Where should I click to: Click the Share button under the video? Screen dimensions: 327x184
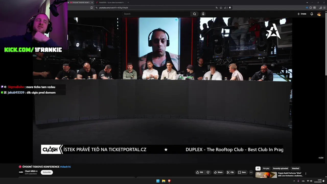coord(218,172)
